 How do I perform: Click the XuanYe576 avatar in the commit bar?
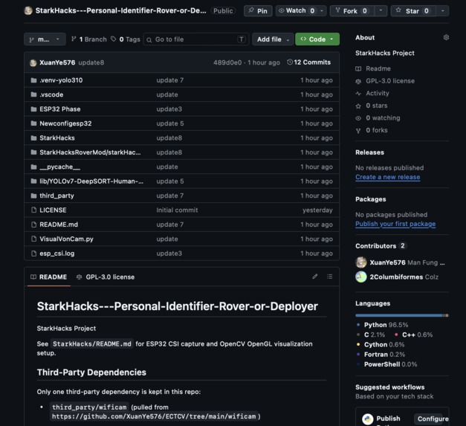point(33,62)
